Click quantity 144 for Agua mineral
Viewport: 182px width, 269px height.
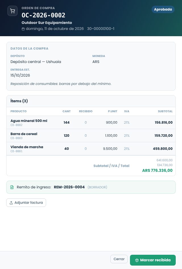coord(67,123)
